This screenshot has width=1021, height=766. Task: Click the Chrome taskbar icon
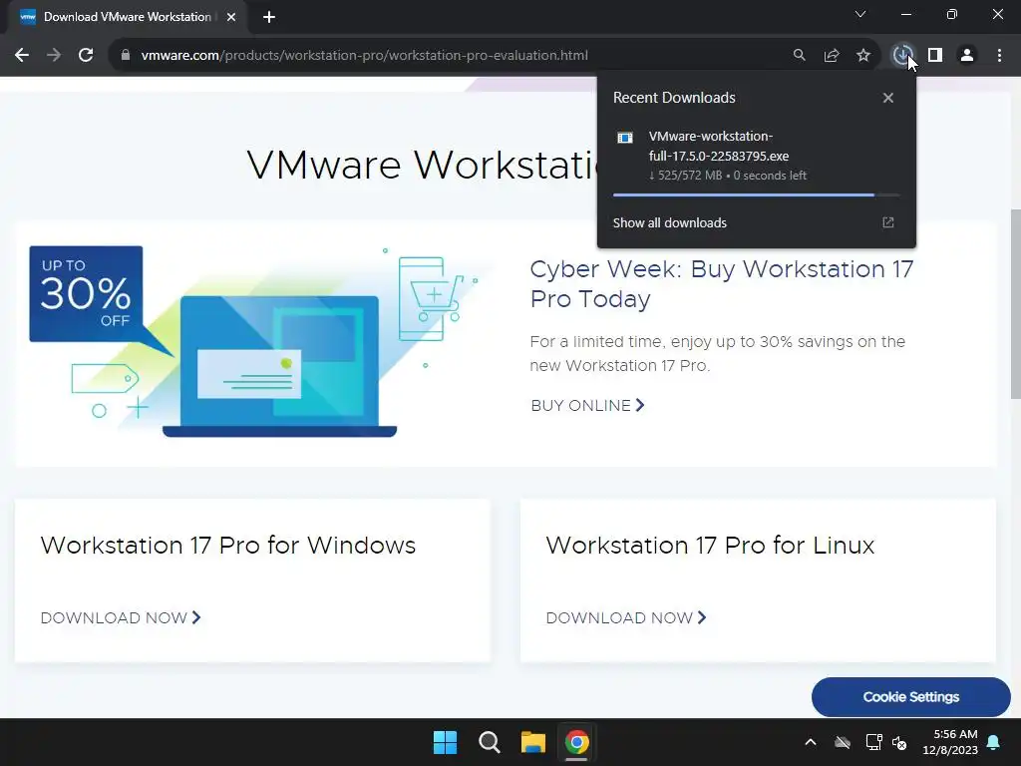[x=577, y=742]
